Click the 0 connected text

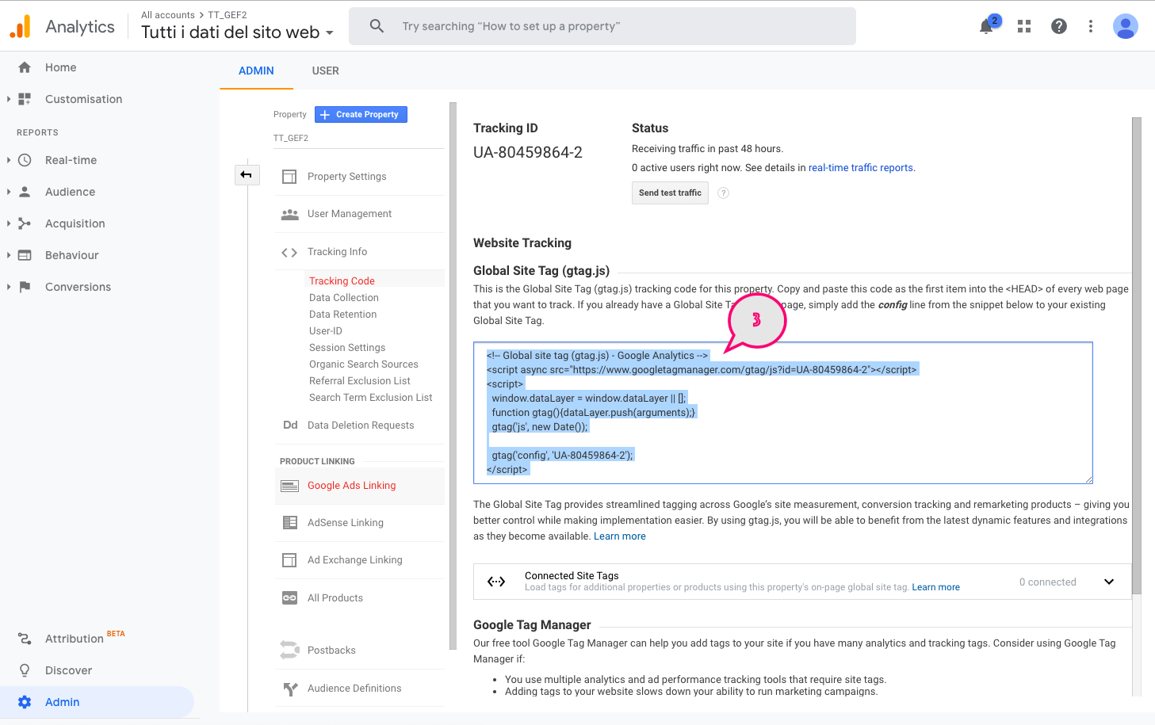(x=1048, y=582)
